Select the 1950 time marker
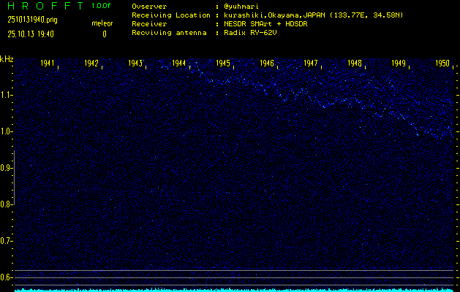The height and width of the screenshot is (292, 460). [442, 64]
